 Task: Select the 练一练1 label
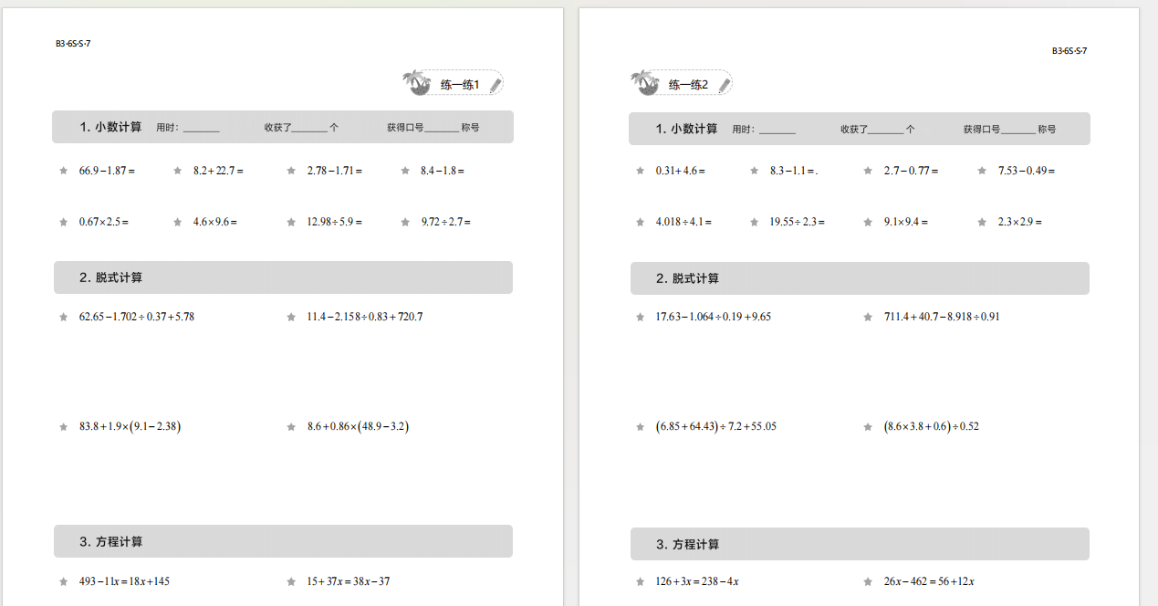click(459, 85)
